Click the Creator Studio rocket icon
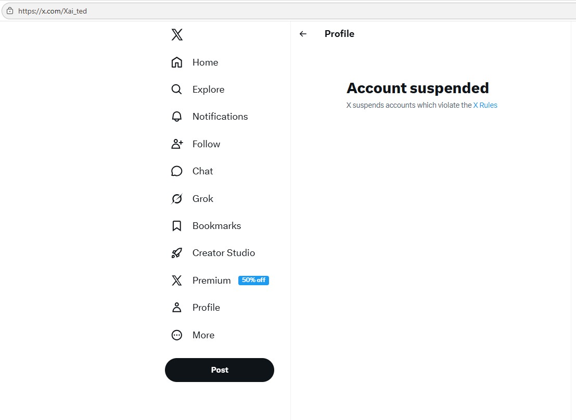The width and height of the screenshot is (576, 420). point(177,252)
